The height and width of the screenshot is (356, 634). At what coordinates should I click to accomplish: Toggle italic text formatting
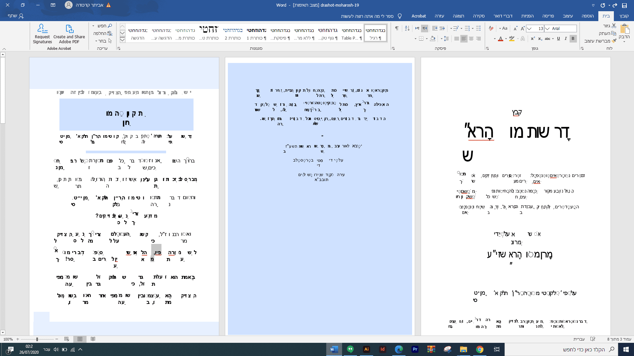566,39
